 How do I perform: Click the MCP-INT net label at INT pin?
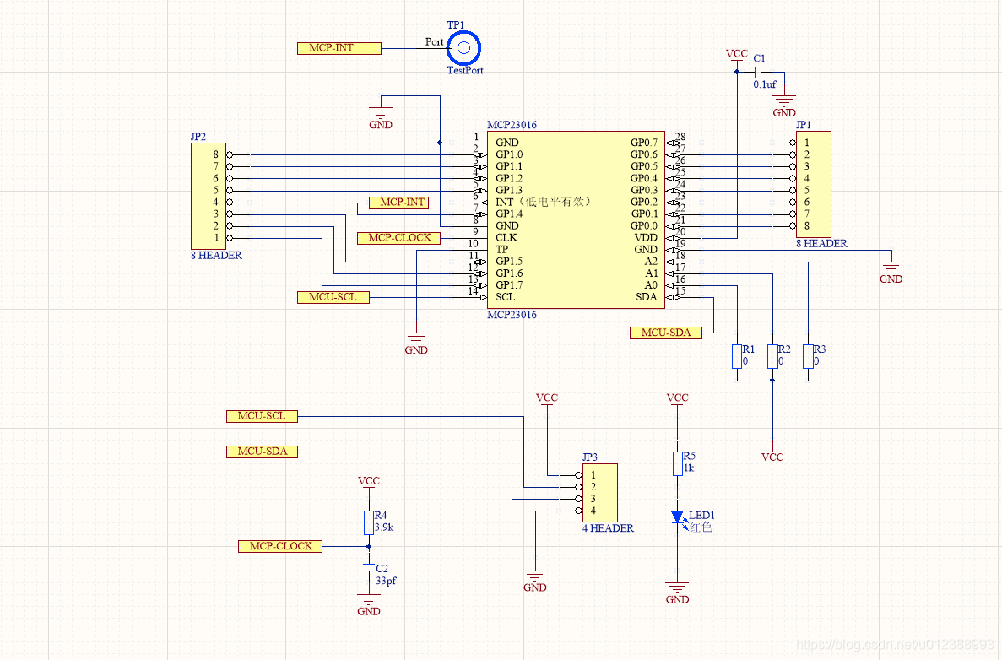coord(398,203)
